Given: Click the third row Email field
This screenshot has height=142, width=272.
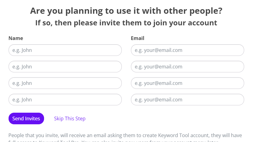Looking at the screenshot, I should click(188, 83).
